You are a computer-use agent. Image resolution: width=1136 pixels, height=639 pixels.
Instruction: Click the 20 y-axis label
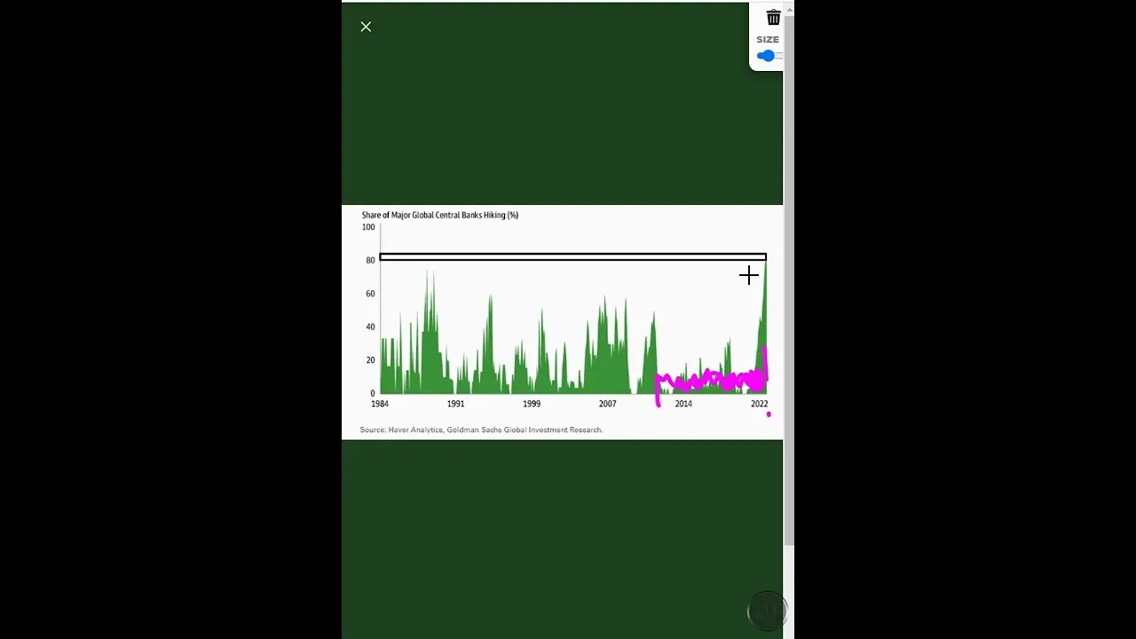click(370, 360)
